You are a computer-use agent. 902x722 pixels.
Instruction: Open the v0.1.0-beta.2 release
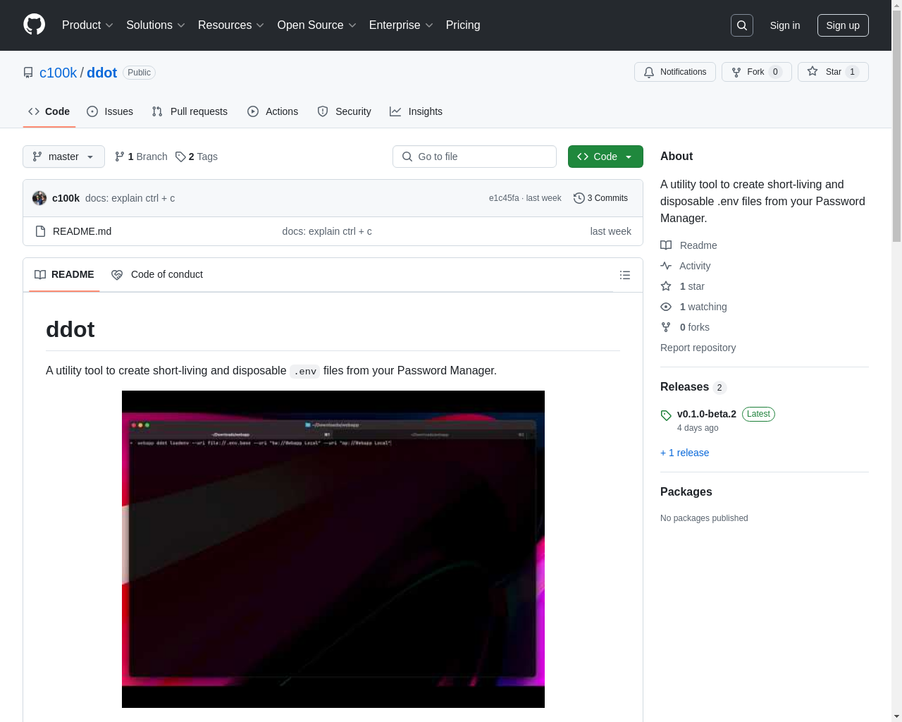(x=707, y=414)
